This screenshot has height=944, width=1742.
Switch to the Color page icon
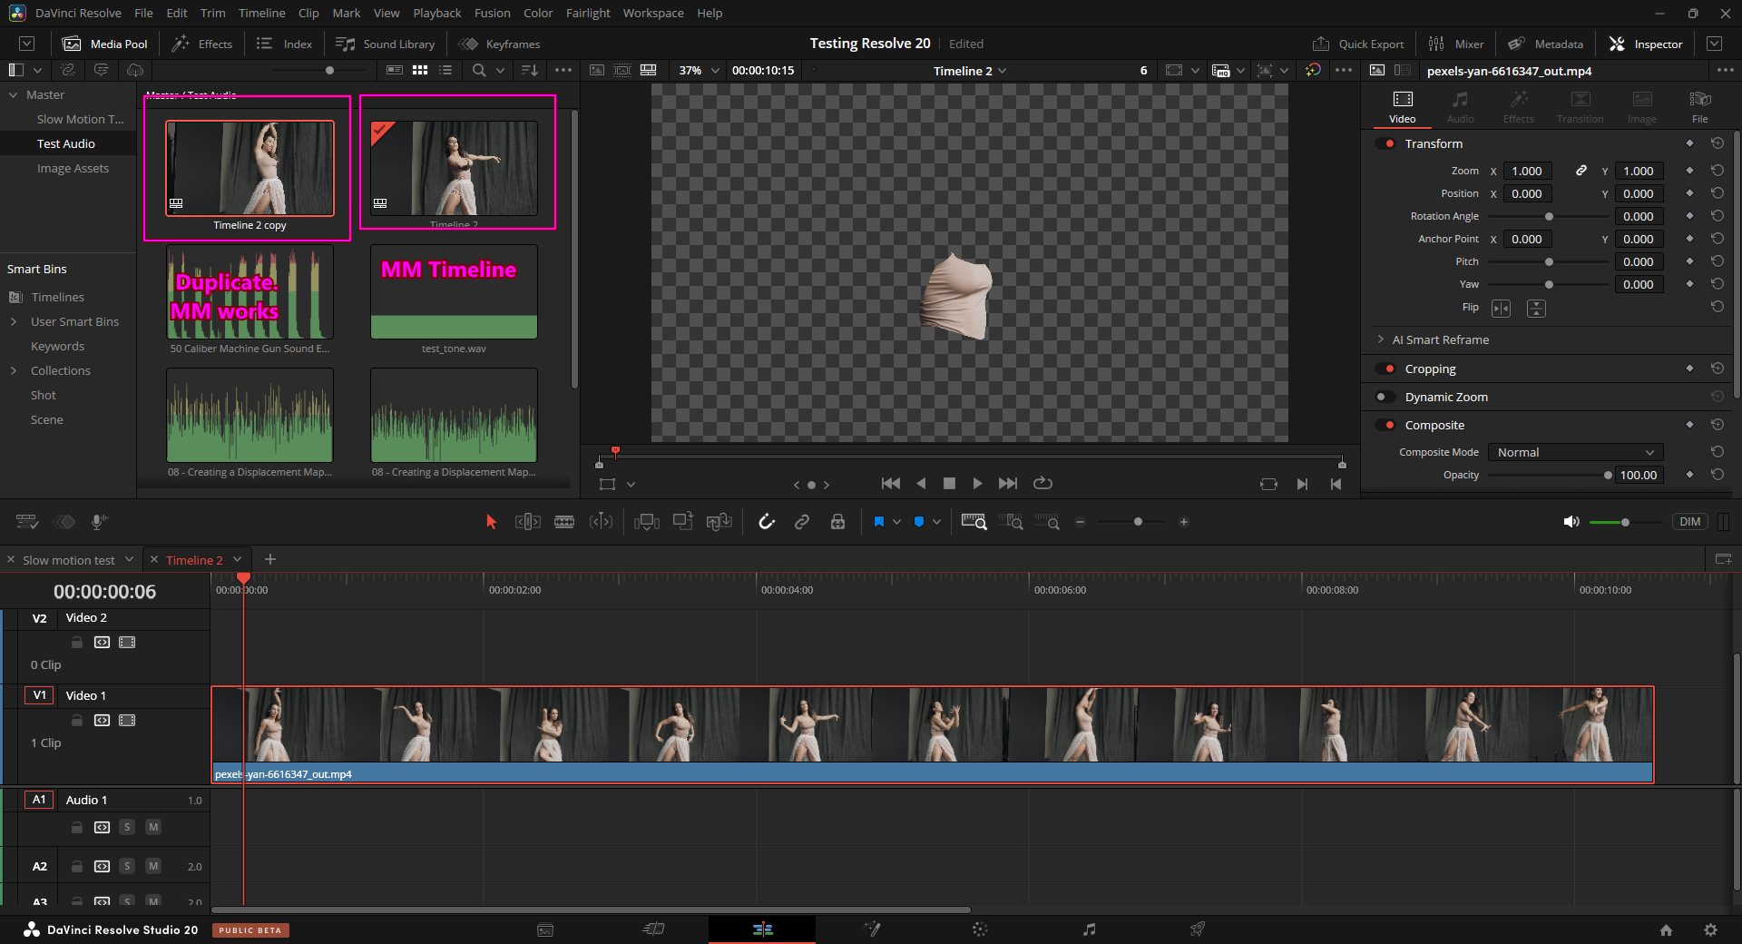click(980, 929)
